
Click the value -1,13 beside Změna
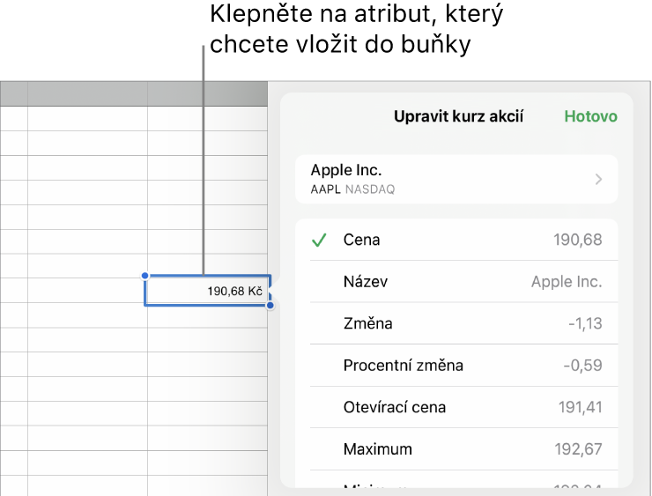(x=585, y=323)
